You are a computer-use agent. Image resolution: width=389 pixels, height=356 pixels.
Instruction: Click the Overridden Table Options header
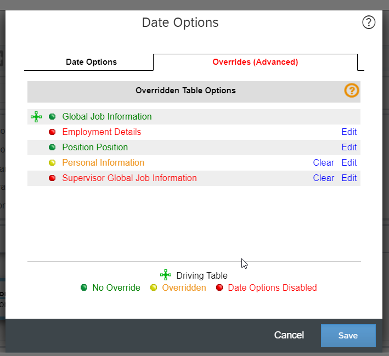point(185,91)
